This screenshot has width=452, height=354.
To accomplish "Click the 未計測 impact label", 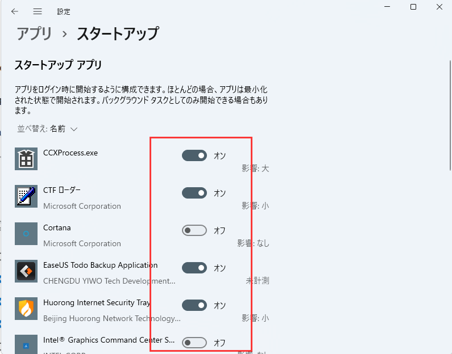I will click(x=258, y=280).
